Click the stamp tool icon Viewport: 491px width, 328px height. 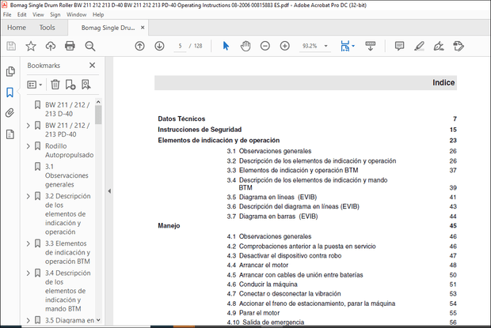pyautogui.click(x=459, y=46)
